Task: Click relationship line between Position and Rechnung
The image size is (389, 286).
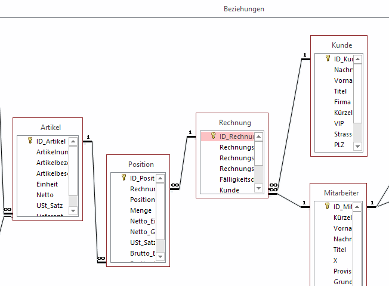Action: [x=183, y=161]
